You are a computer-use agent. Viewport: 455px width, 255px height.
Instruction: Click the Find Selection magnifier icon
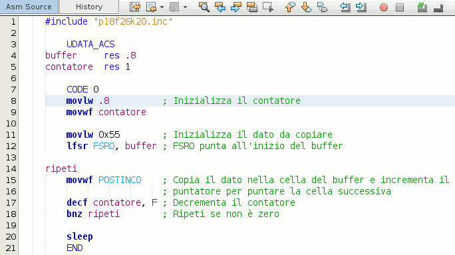[x=204, y=7]
